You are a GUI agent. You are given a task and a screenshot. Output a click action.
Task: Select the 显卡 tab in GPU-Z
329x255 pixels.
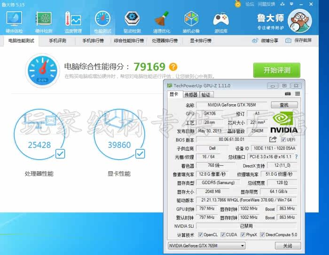tap(174, 94)
